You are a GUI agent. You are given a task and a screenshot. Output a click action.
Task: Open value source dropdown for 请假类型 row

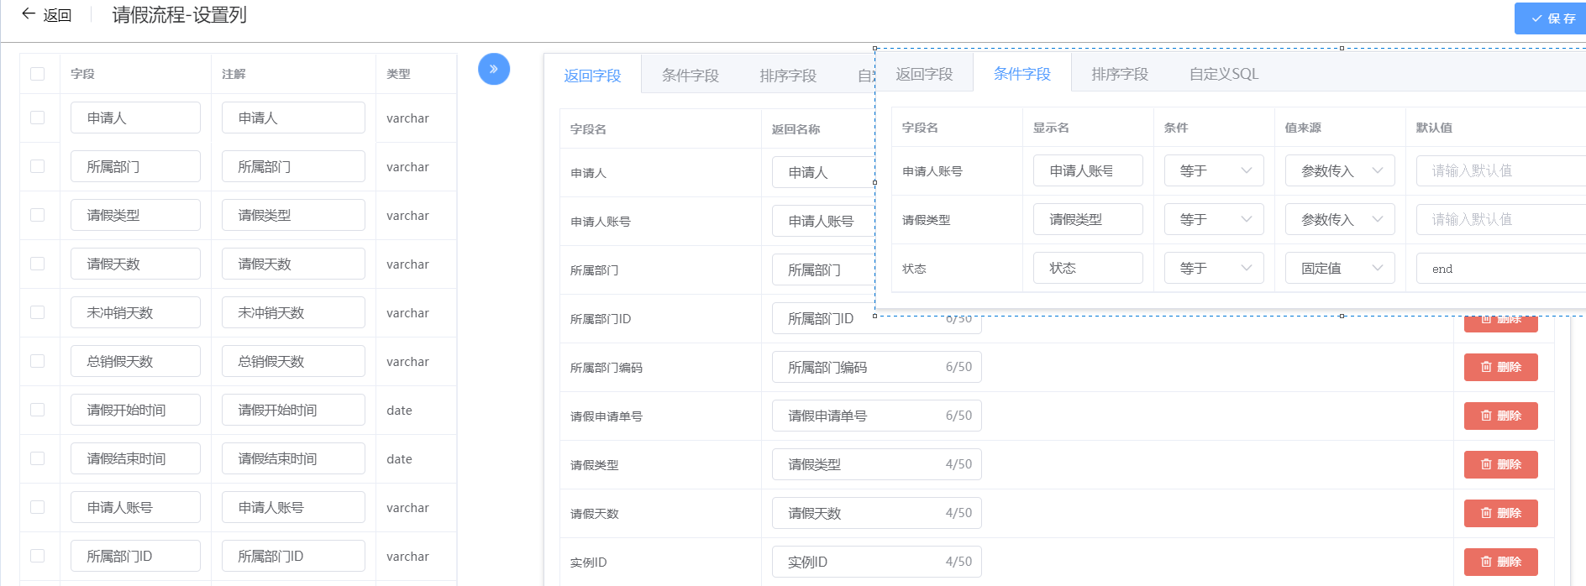pyautogui.click(x=1340, y=219)
